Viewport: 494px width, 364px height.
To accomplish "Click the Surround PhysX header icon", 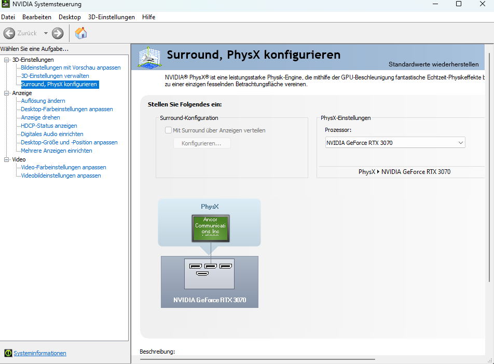I will pyautogui.click(x=149, y=57).
